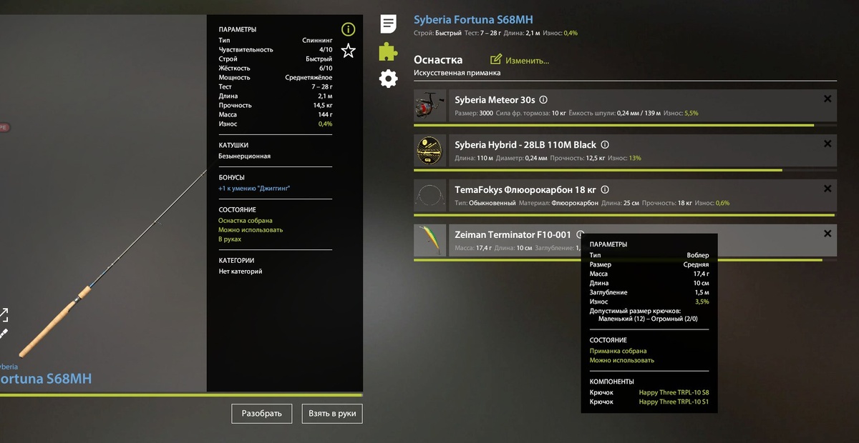Screen dimensions: 859x443
Task: Click the Безынерционная reel type text
Action: pos(245,156)
